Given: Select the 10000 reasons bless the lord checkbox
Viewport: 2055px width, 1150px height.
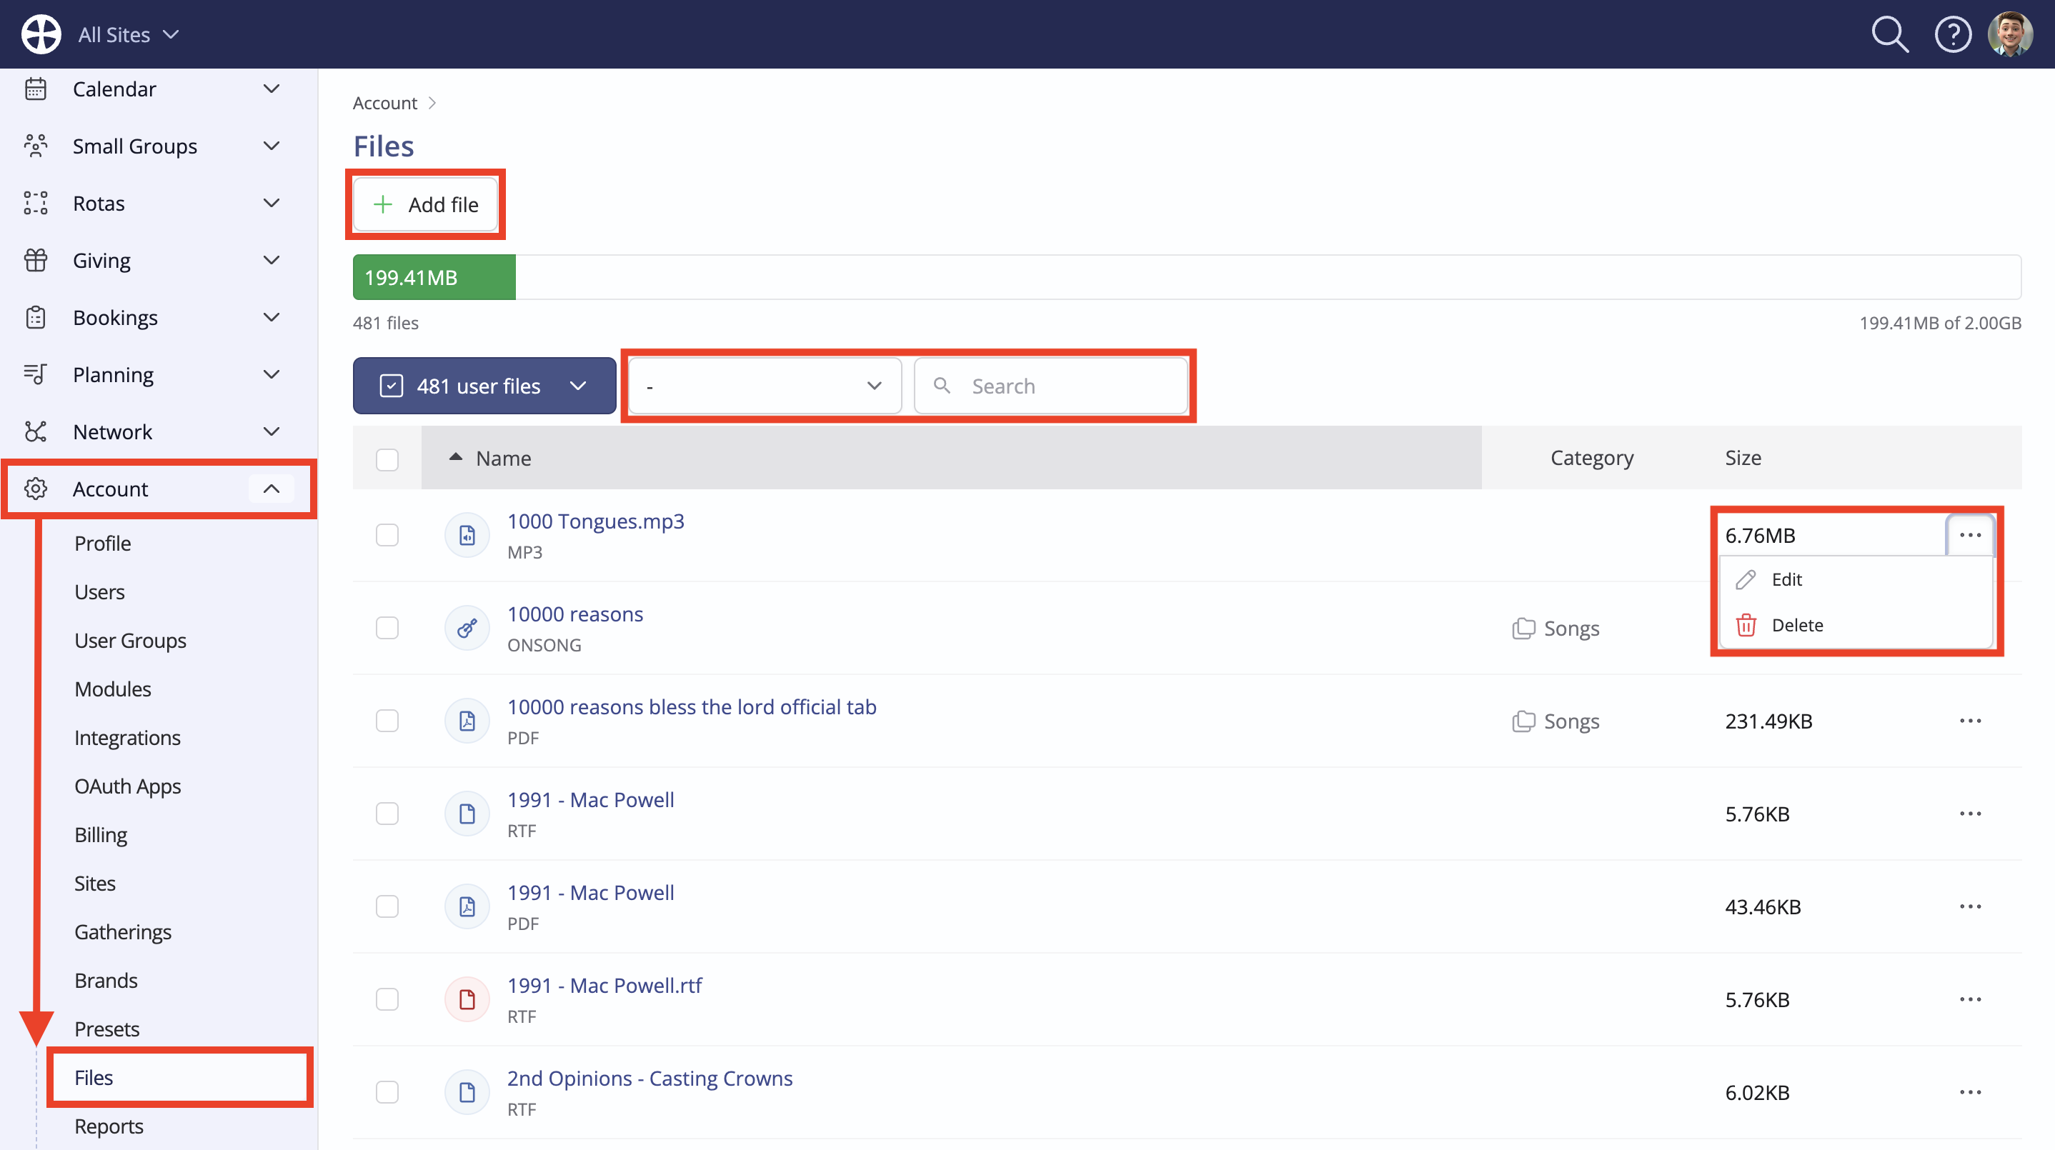Looking at the screenshot, I should pyautogui.click(x=387, y=721).
